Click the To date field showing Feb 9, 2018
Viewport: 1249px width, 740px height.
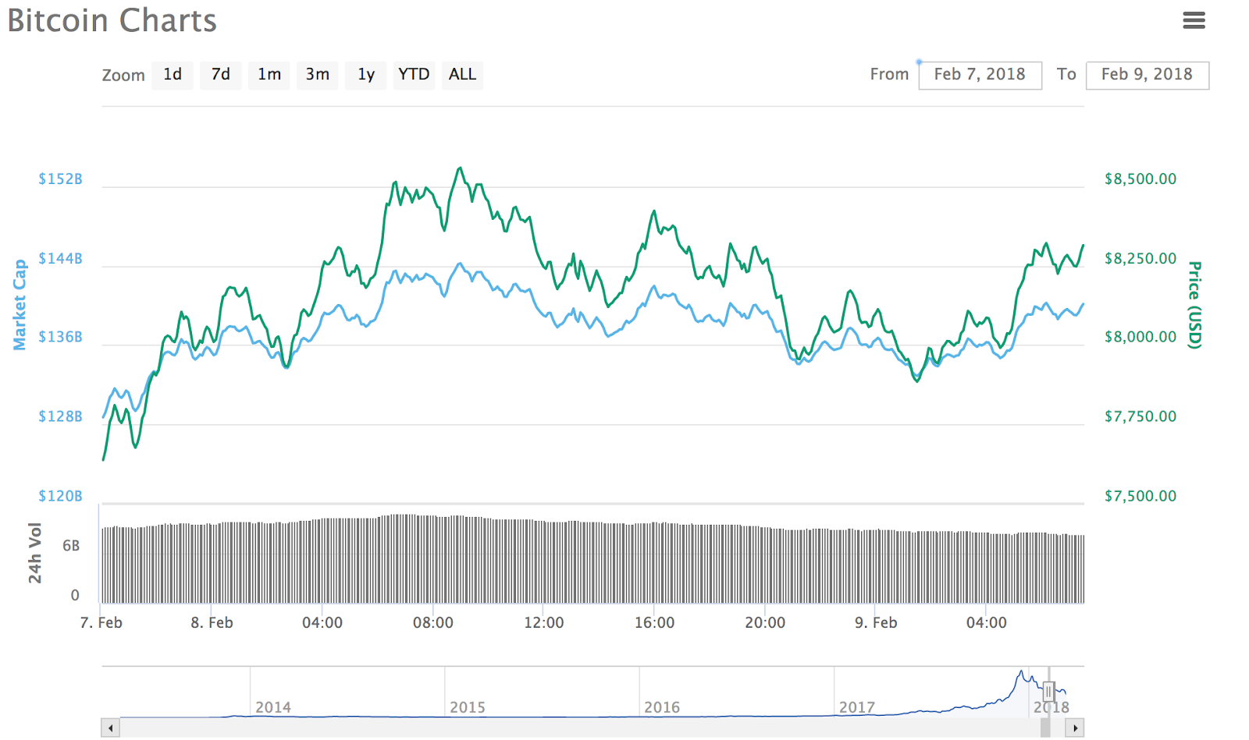1147,75
